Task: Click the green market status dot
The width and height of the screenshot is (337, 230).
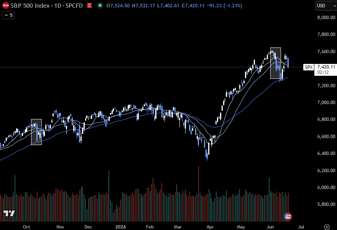Action: coord(100,5)
